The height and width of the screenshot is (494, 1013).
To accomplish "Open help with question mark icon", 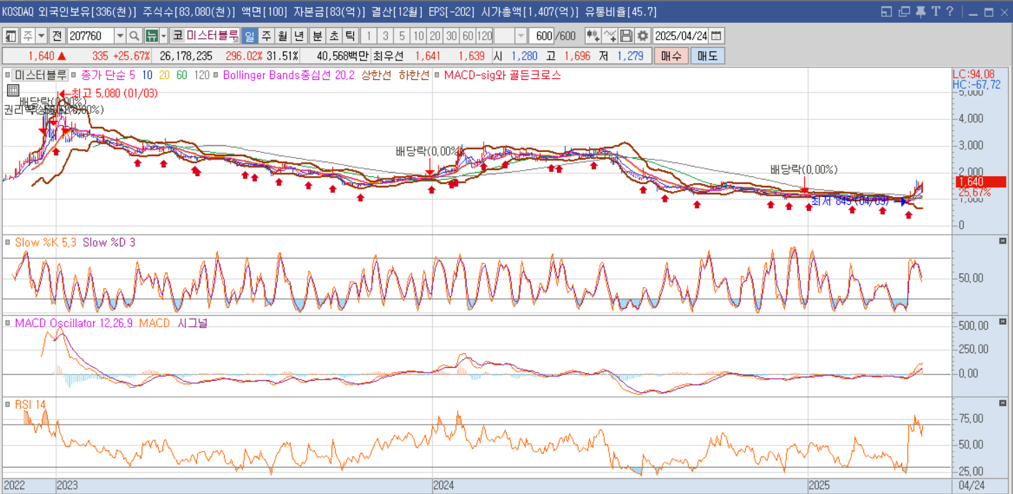I will (x=950, y=12).
